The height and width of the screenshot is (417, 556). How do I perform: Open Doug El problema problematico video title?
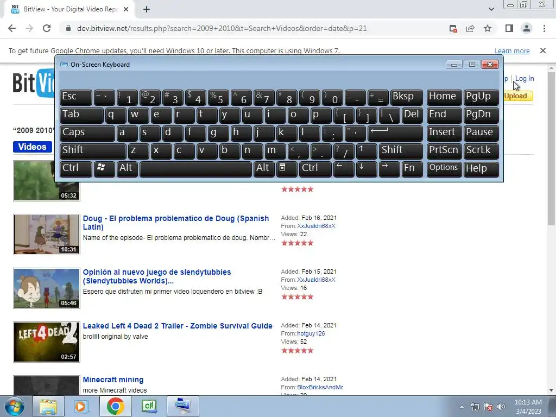pos(176,223)
